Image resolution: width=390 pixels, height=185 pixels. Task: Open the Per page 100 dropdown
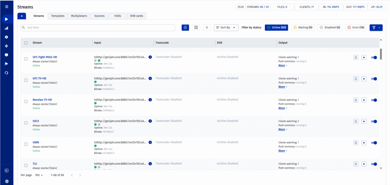click(x=39, y=175)
